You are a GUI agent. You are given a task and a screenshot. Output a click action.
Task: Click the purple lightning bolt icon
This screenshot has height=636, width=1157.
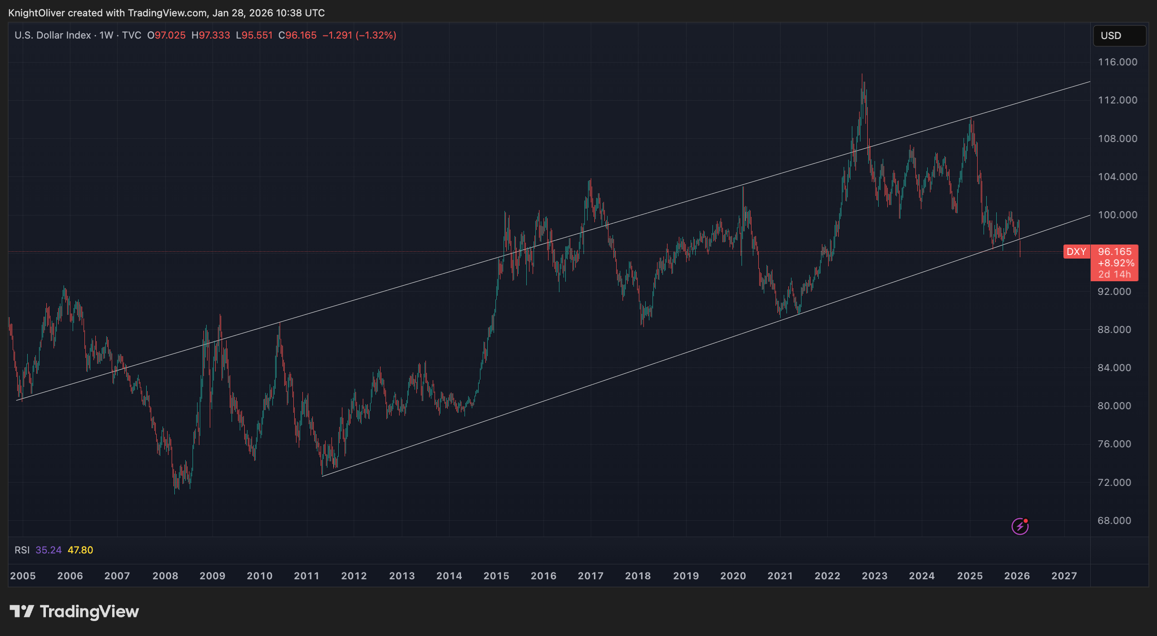[1020, 526]
